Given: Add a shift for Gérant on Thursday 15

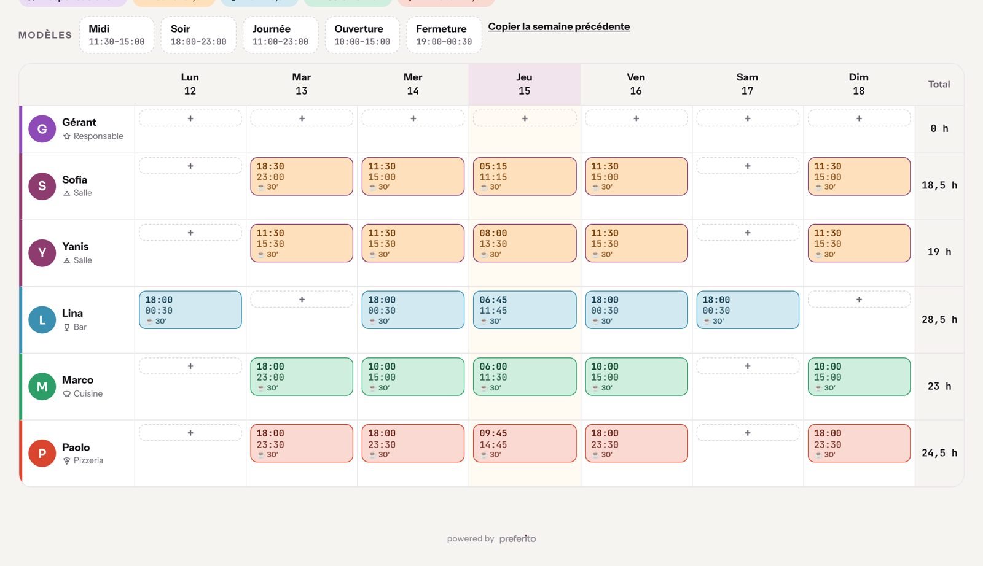Looking at the screenshot, I should coord(525,118).
